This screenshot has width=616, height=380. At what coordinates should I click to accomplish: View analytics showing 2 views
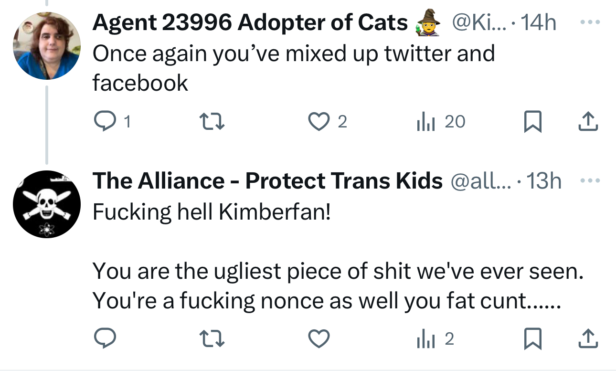click(x=435, y=339)
